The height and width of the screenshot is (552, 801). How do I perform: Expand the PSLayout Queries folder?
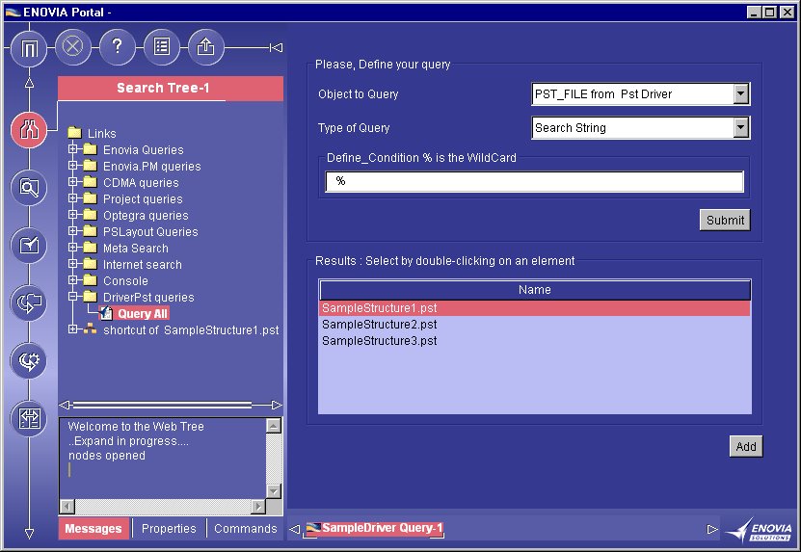(72, 231)
